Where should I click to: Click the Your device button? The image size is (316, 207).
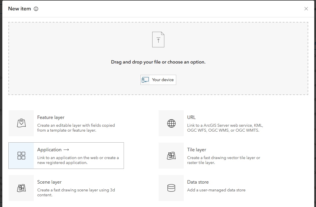pyautogui.click(x=158, y=80)
